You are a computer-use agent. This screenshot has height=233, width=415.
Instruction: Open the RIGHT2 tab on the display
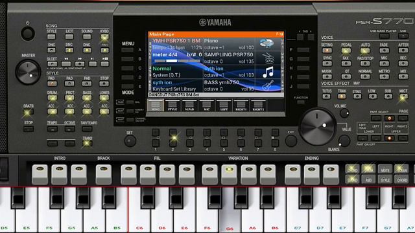click(258, 105)
